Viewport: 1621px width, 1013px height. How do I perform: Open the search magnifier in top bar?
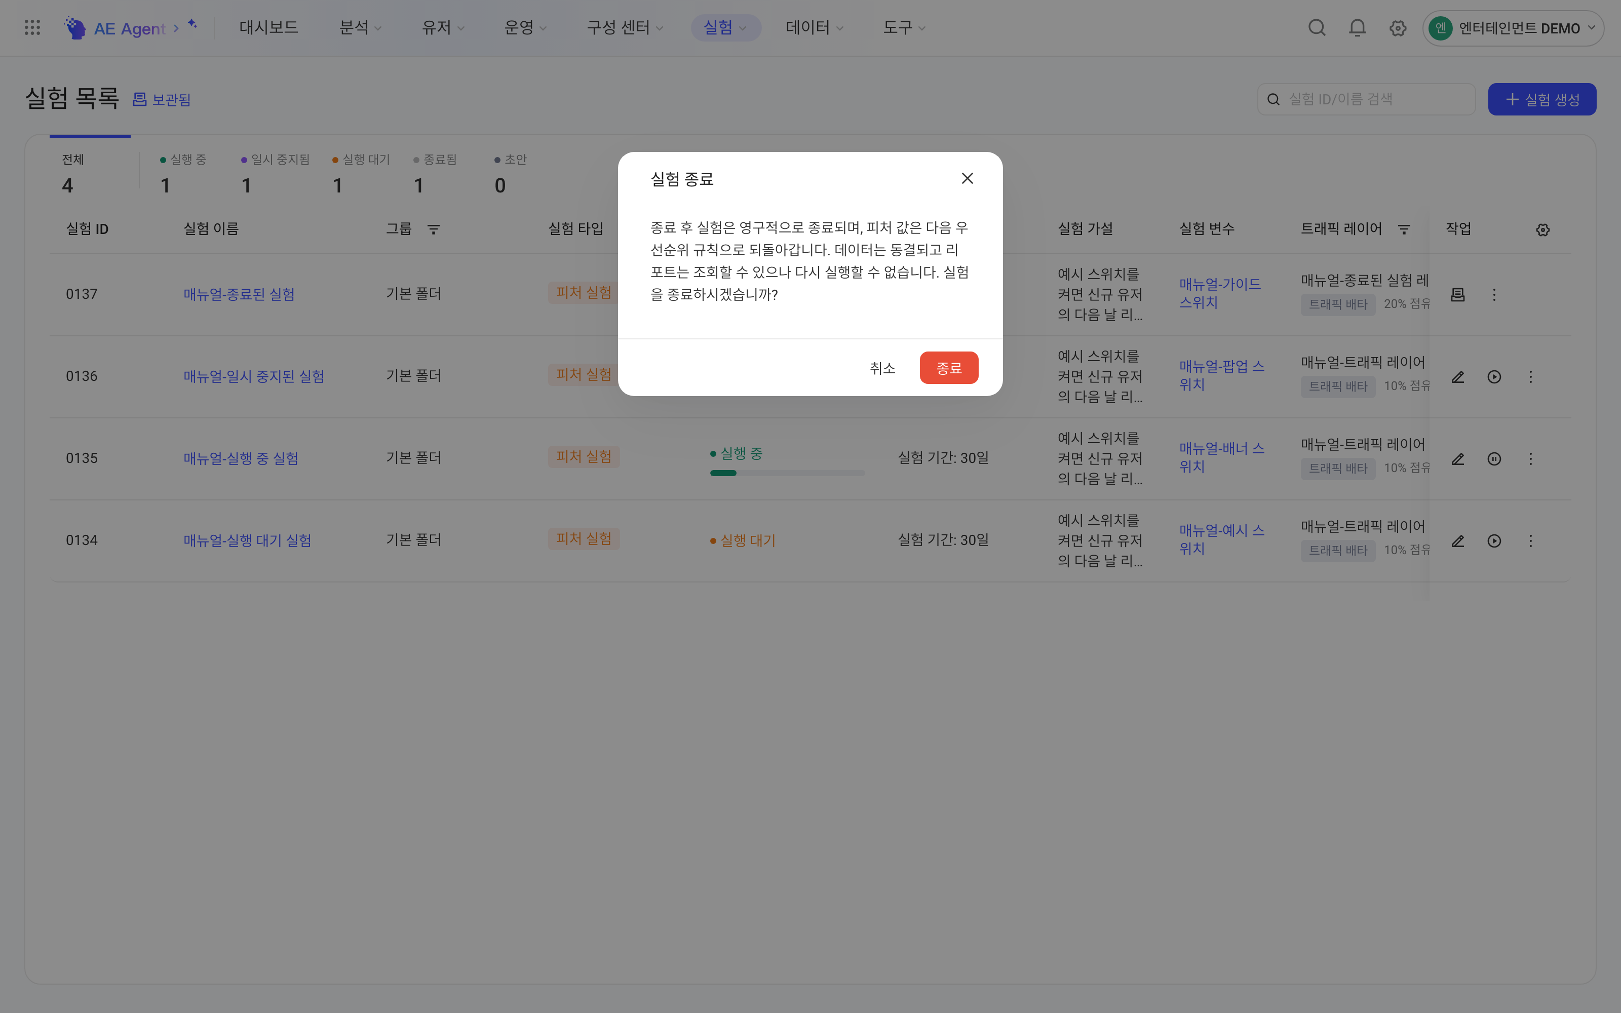1316,27
